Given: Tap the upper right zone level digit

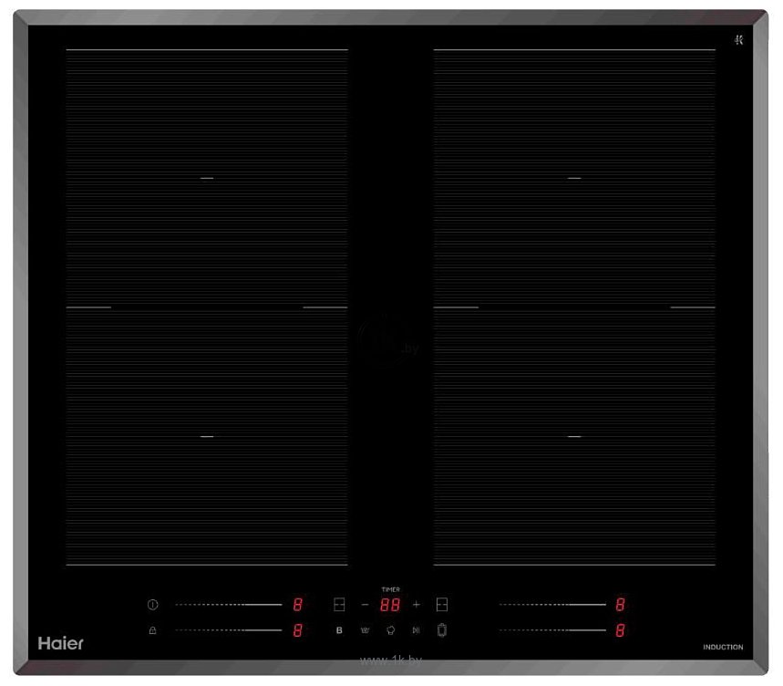Looking at the screenshot, I should point(620,605).
